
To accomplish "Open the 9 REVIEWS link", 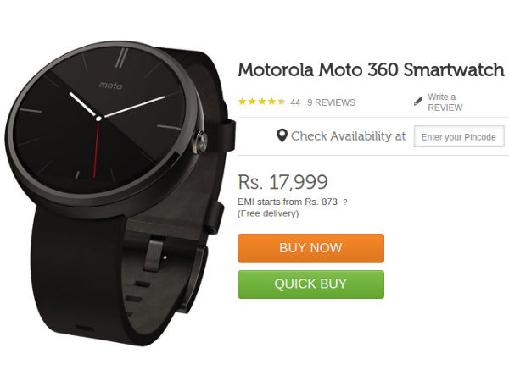I will pos(331,102).
